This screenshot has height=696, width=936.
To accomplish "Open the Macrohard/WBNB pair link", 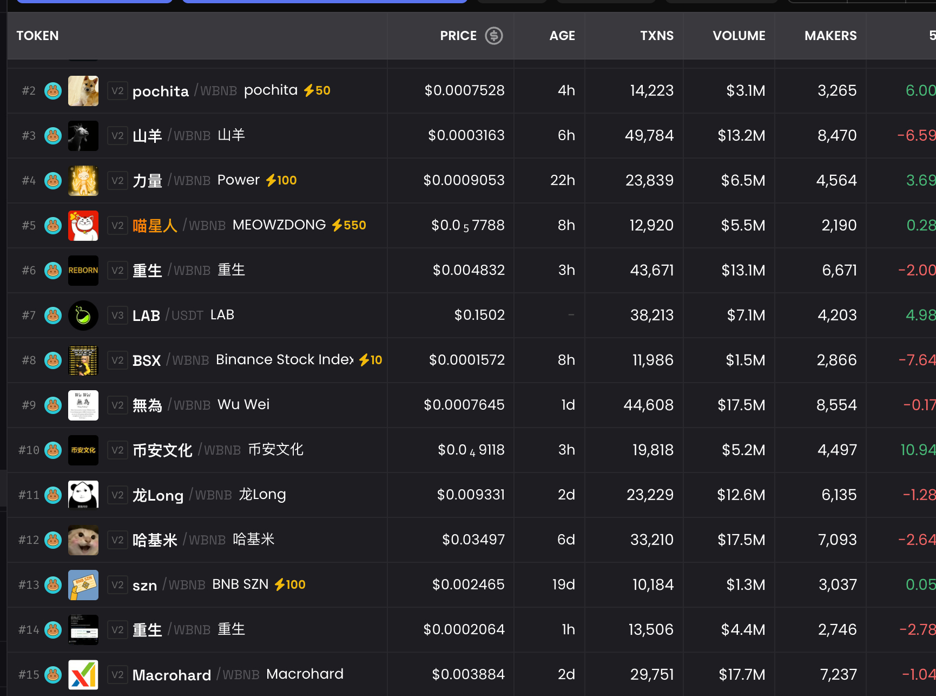I will click(196, 675).
